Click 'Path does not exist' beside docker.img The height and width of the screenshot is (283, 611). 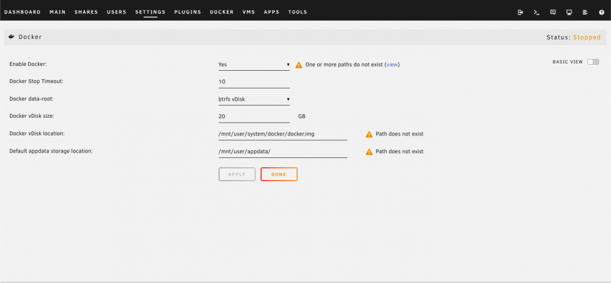pyautogui.click(x=400, y=134)
